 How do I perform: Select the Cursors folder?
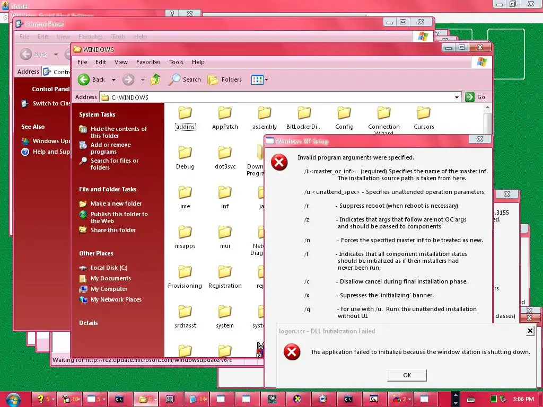(424, 118)
